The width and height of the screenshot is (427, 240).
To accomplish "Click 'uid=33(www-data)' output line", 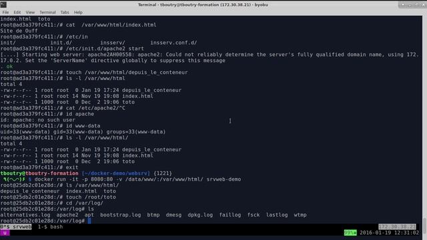I will pyautogui.click(x=83, y=132).
